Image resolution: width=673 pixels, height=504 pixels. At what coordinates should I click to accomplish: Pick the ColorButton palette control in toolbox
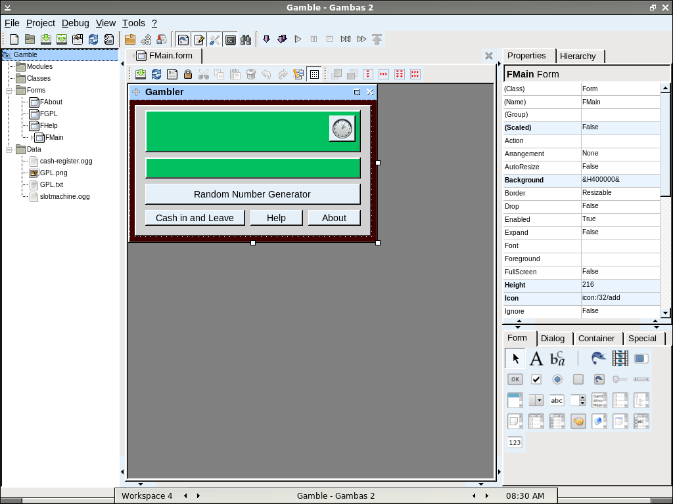578,421
